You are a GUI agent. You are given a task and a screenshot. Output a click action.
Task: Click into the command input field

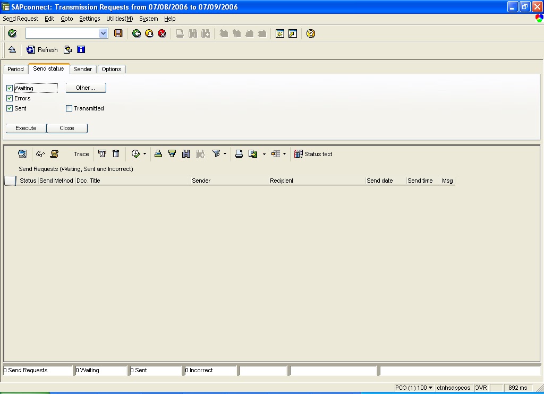tap(63, 33)
